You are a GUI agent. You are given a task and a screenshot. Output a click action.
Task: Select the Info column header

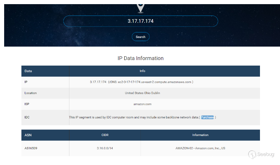pos(142,71)
